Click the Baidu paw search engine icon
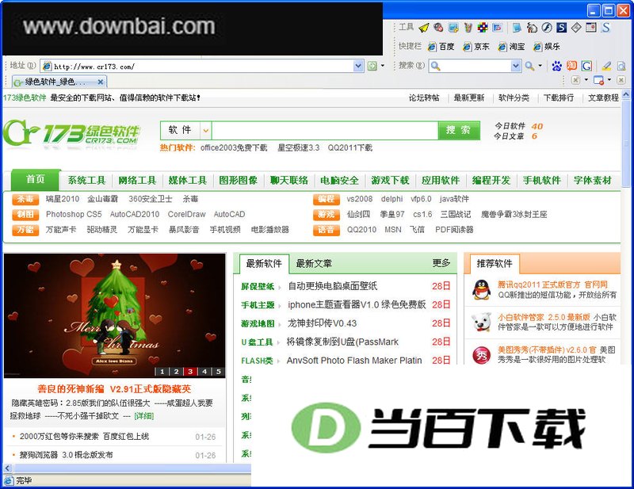The width and height of the screenshot is (634, 489). coord(557,66)
